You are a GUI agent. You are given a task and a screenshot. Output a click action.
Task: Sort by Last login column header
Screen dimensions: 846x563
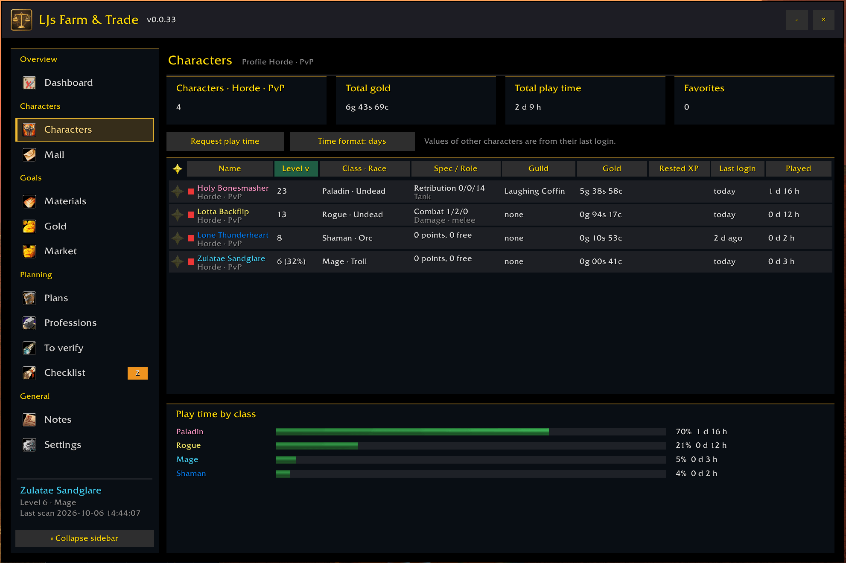pyautogui.click(x=737, y=169)
